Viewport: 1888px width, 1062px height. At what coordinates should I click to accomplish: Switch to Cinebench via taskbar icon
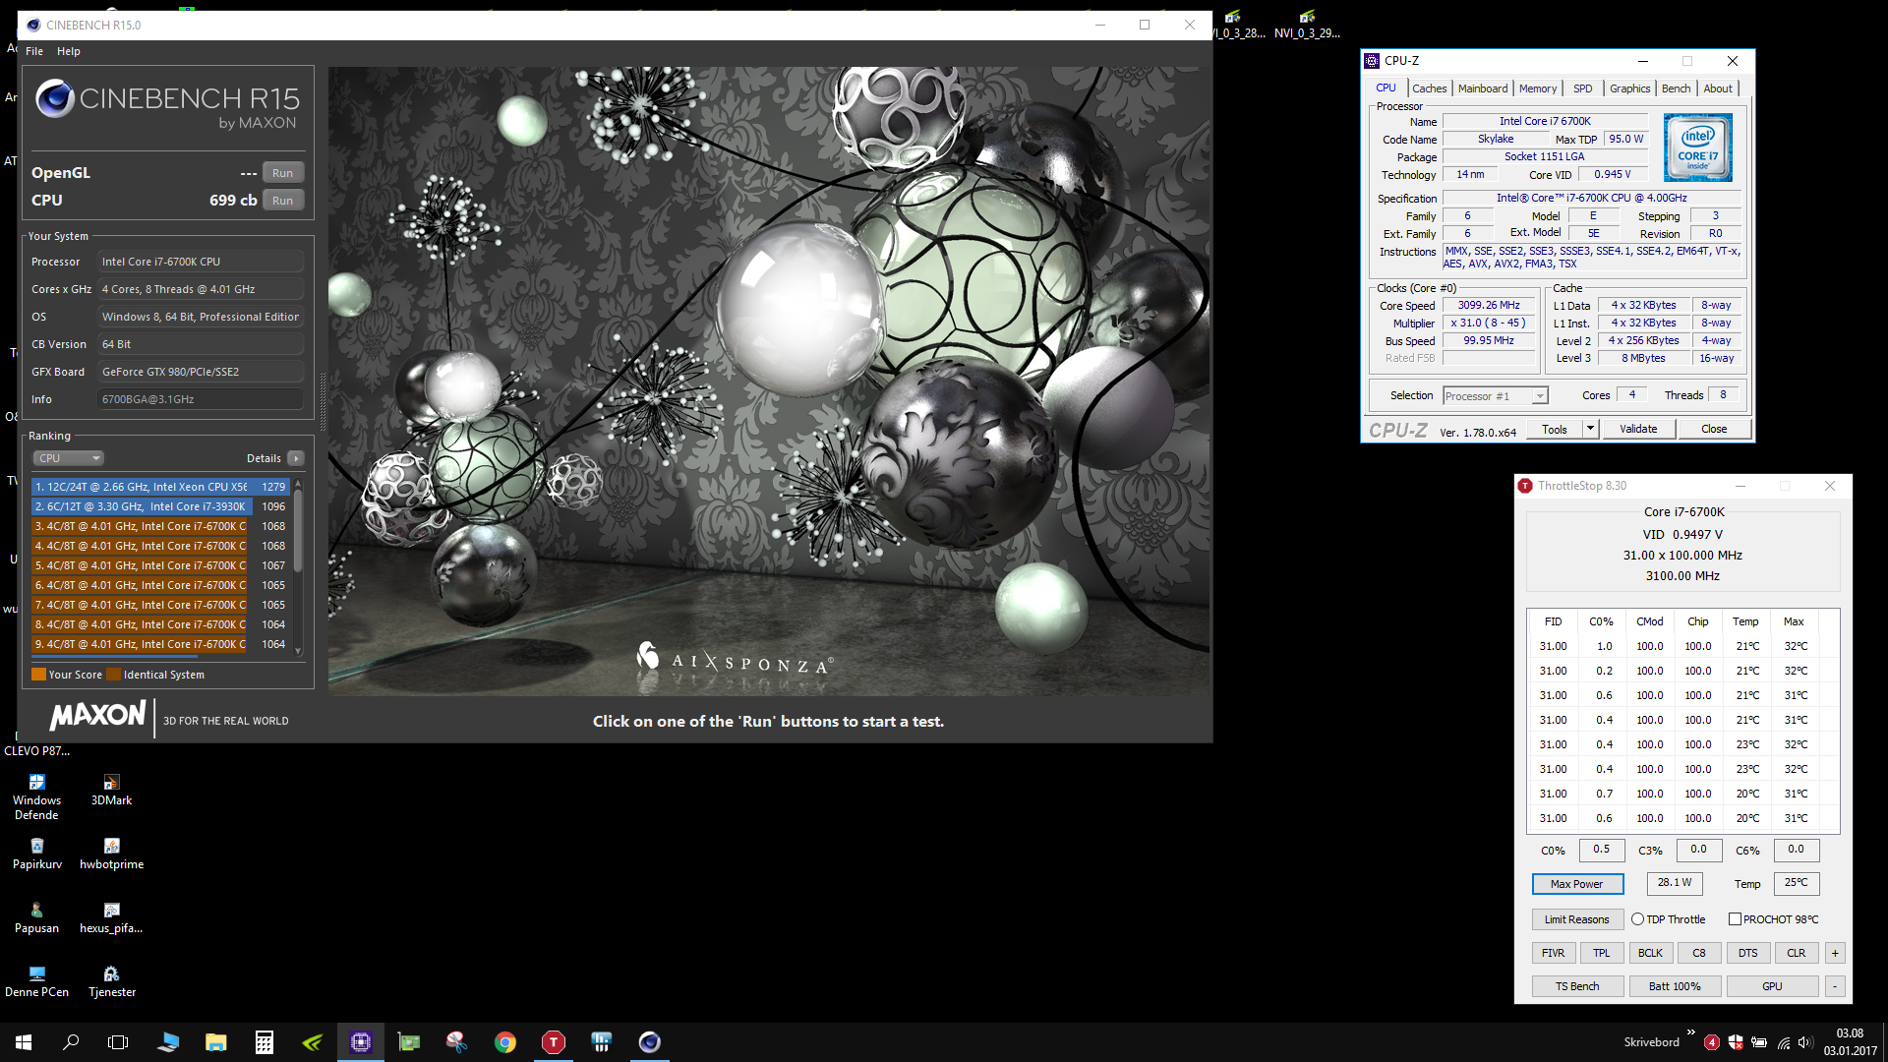(650, 1042)
